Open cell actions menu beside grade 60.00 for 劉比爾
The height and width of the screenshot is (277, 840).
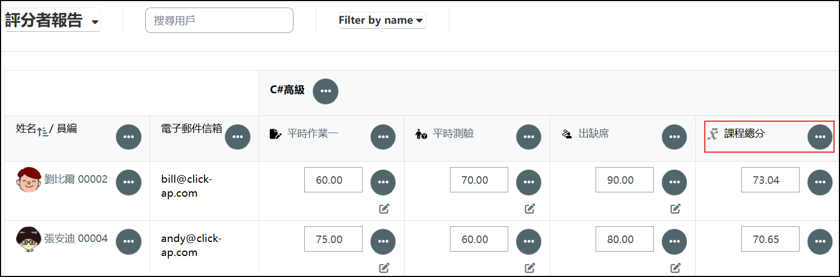tap(383, 182)
